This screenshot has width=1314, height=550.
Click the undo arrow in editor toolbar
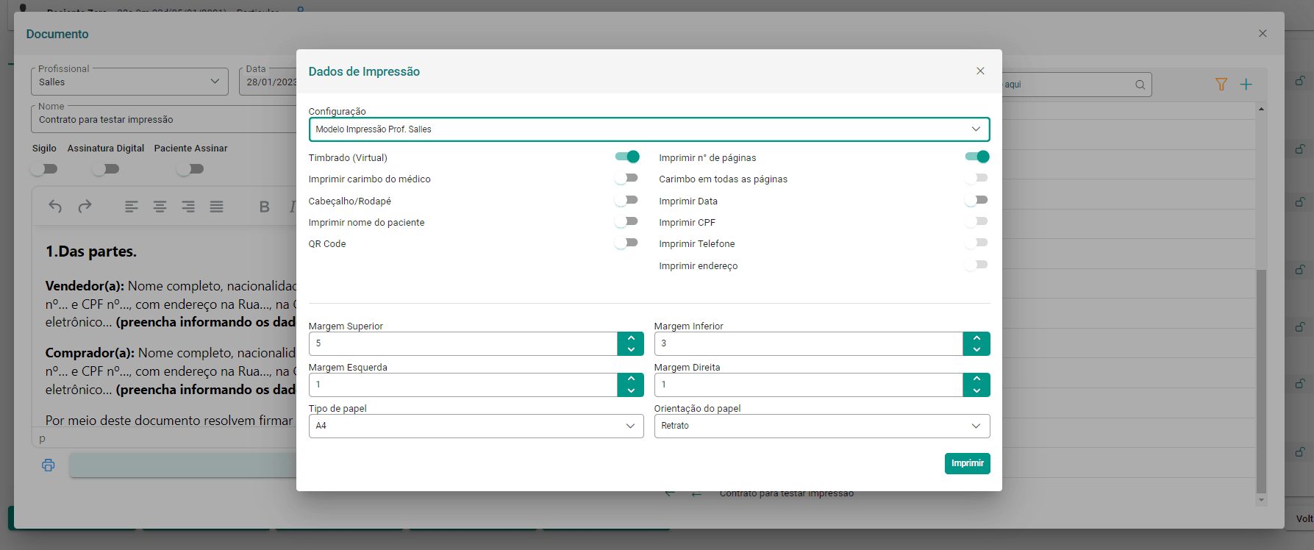[x=55, y=207]
